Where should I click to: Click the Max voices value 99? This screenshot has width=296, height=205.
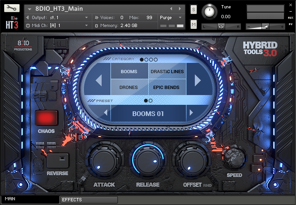click(149, 18)
